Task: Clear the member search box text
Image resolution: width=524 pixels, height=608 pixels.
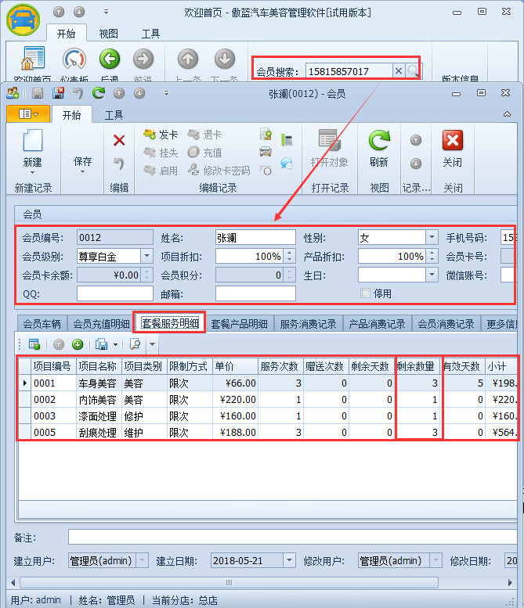Action: pos(398,71)
